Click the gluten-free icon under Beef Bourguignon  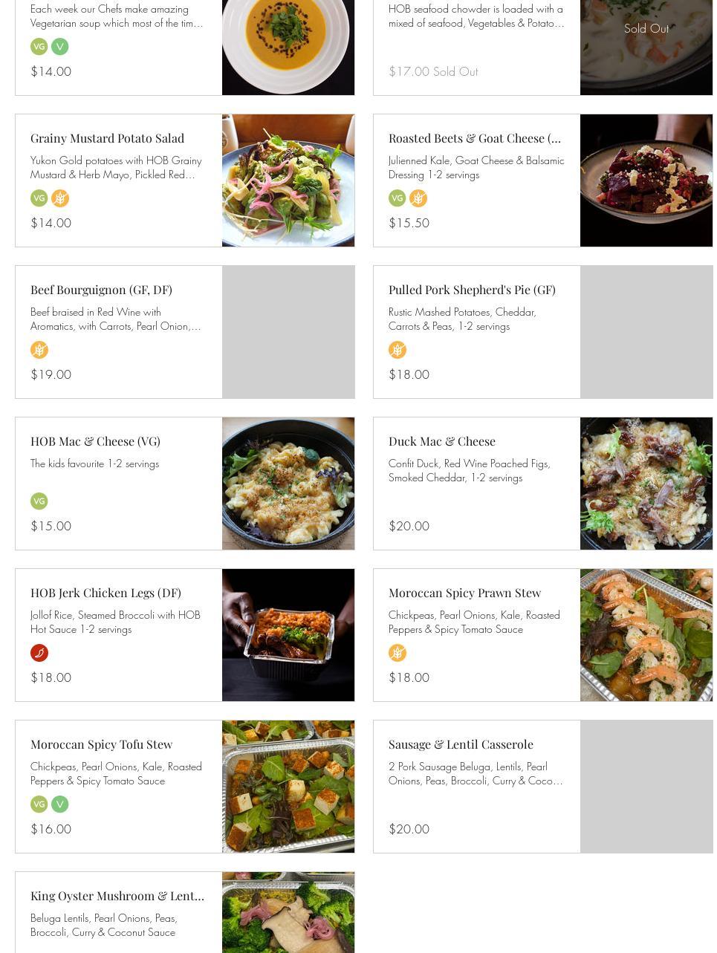[x=39, y=350]
